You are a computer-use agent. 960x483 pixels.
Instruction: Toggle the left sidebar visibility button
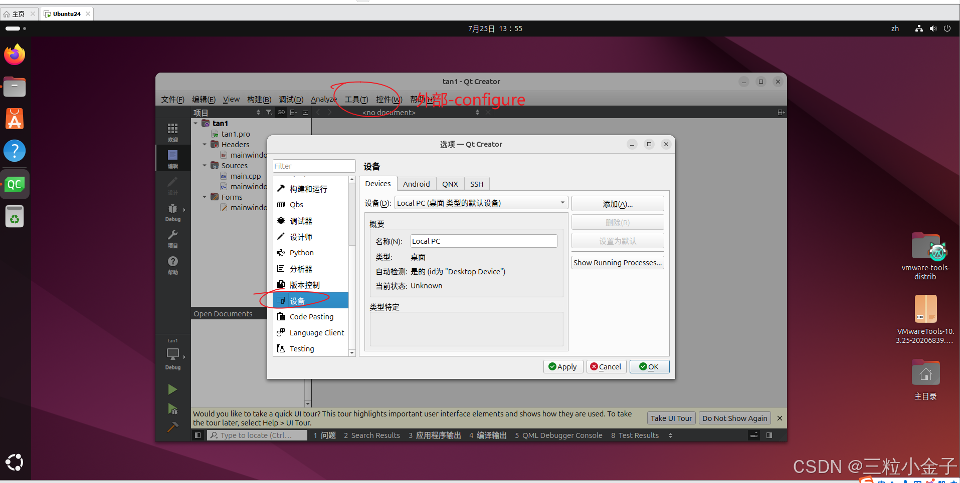point(198,435)
